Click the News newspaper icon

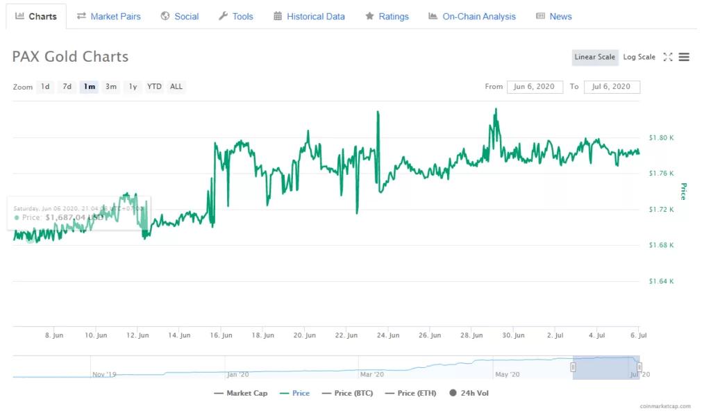coord(540,16)
